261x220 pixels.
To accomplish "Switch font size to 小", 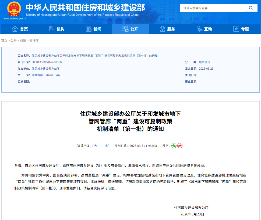I will (x=106, y=146).
